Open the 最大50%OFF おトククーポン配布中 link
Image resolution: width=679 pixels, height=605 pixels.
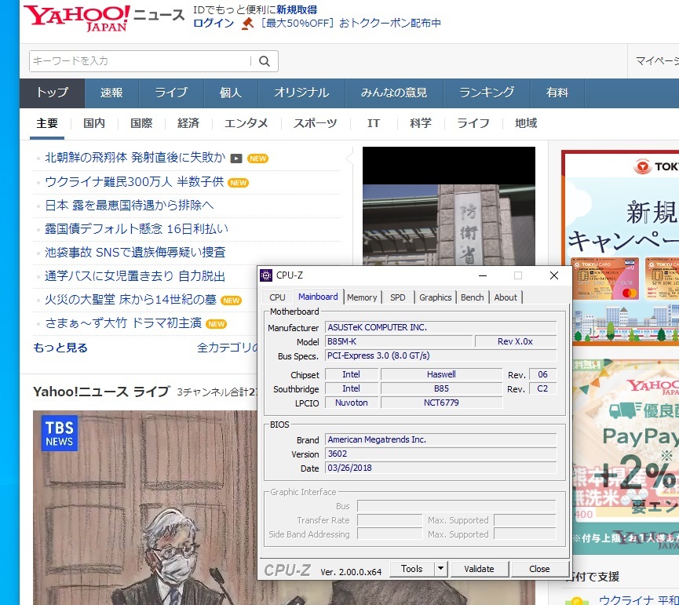pos(350,24)
